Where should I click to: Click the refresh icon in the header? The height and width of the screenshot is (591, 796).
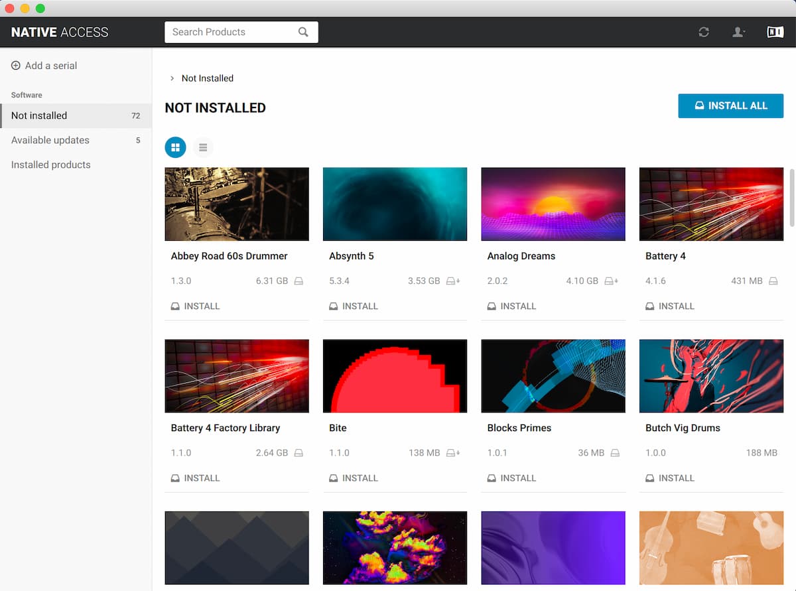[704, 32]
